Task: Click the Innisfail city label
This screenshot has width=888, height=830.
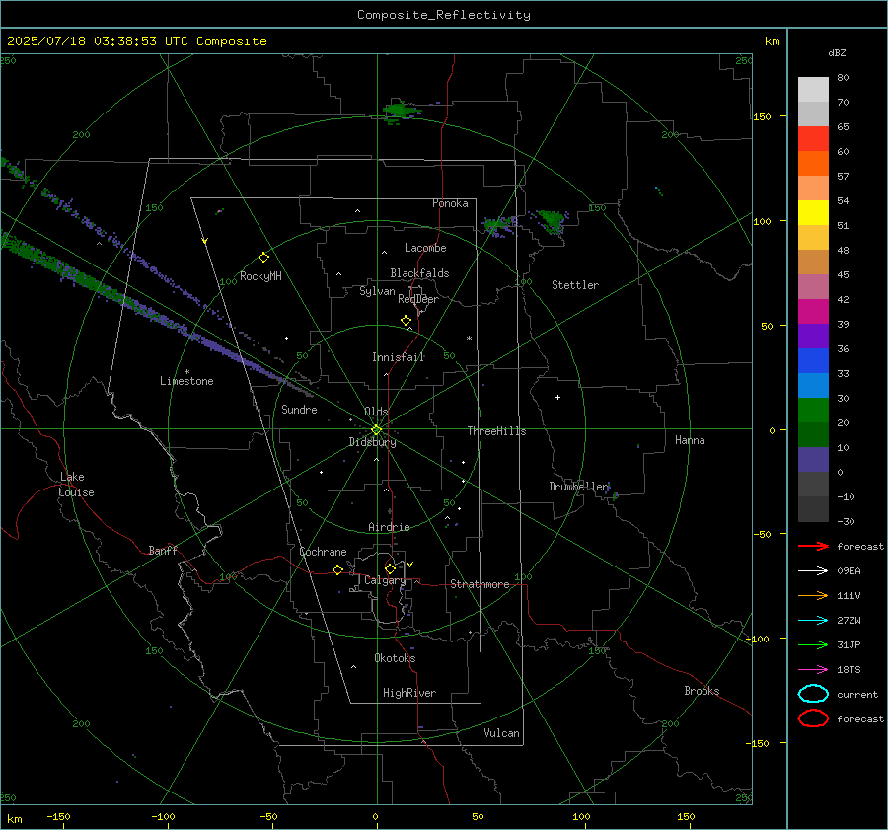Action: pyautogui.click(x=399, y=357)
